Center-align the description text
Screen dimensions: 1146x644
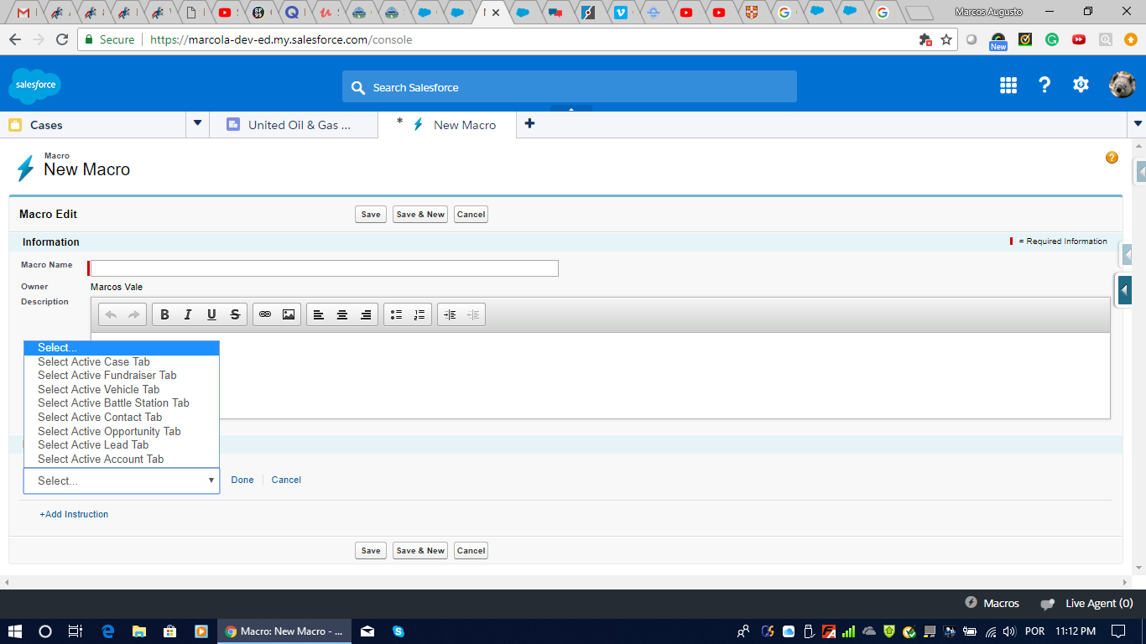[342, 314]
